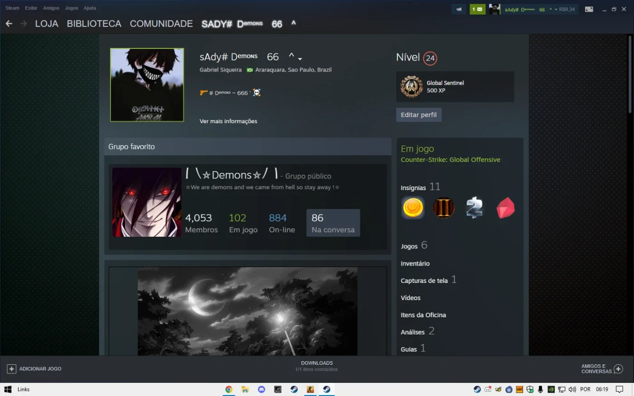Click the small avatar in the title bar
Viewport: 634px width, 396px height.
[x=495, y=9]
